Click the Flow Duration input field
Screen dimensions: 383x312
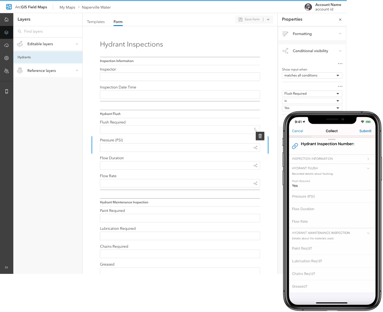click(180, 165)
